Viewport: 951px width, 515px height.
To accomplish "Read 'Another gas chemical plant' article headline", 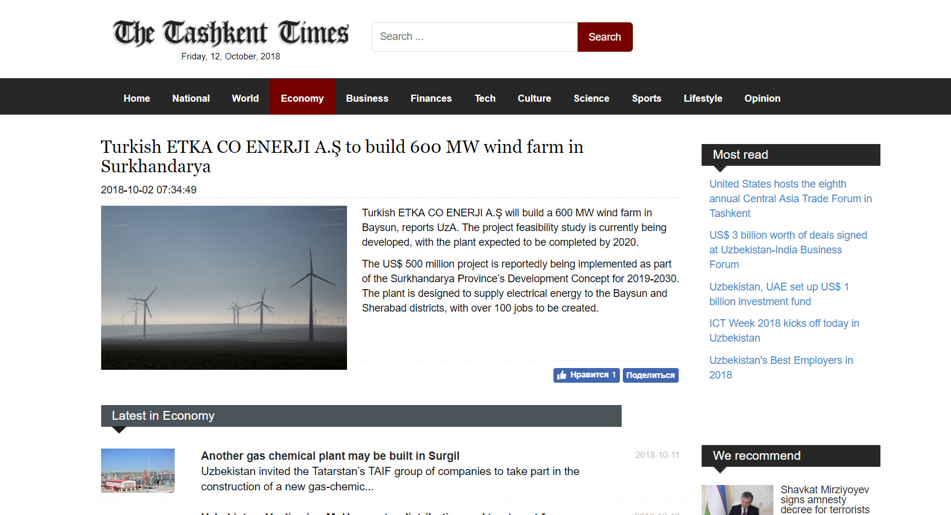I will click(x=330, y=456).
